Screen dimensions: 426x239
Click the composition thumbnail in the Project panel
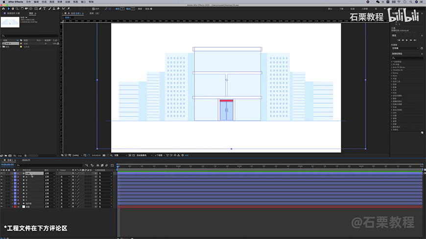coord(10,22)
